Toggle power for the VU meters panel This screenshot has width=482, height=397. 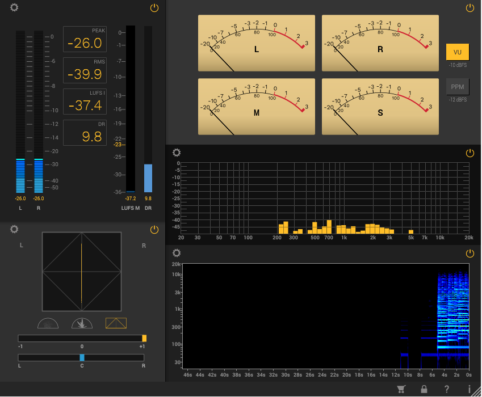470,8
